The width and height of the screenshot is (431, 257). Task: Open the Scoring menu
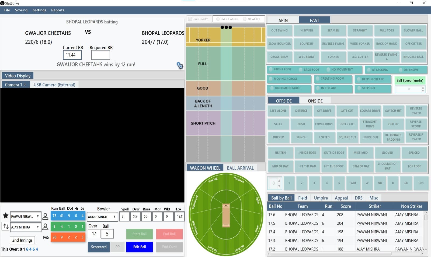tap(21, 10)
